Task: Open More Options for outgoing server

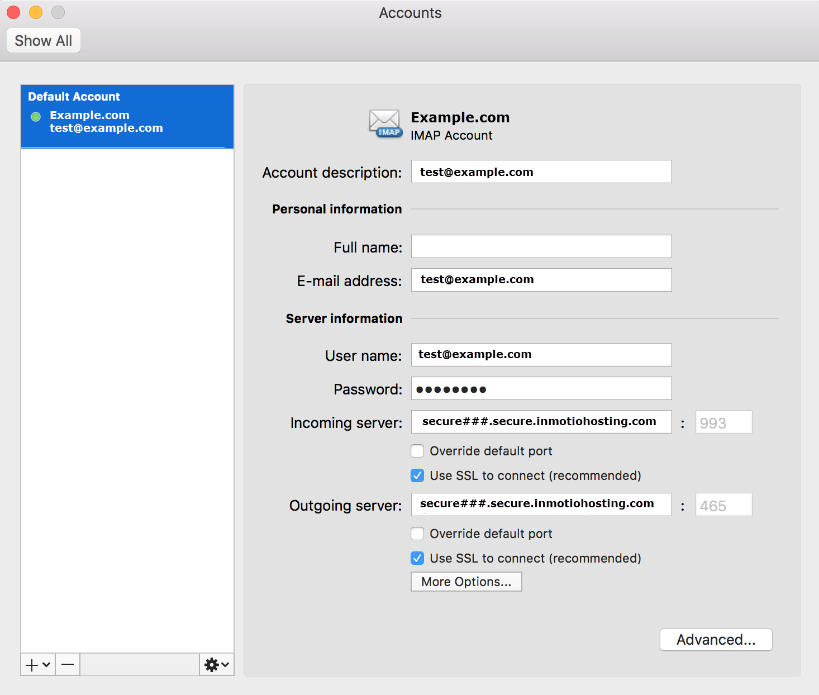Action: (466, 582)
